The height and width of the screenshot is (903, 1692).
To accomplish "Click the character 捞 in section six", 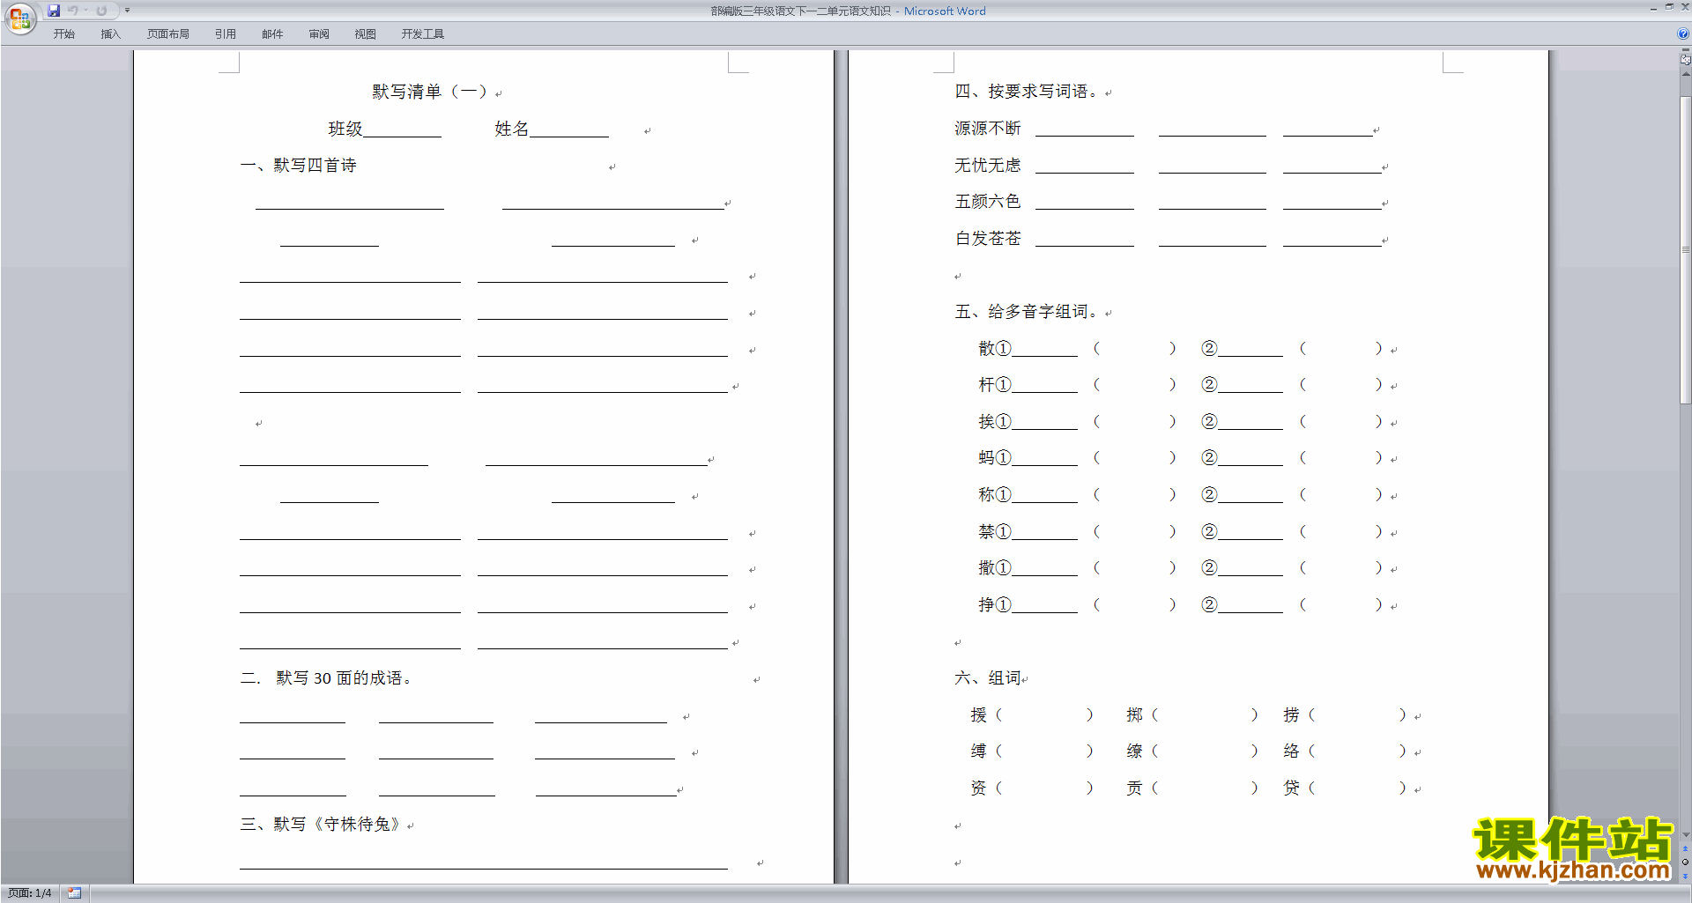I will 1292,715.
